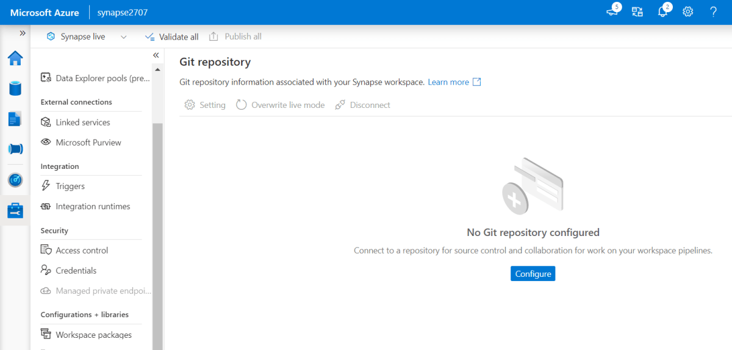Click the scrollbar up arrow in side panel

157,69
